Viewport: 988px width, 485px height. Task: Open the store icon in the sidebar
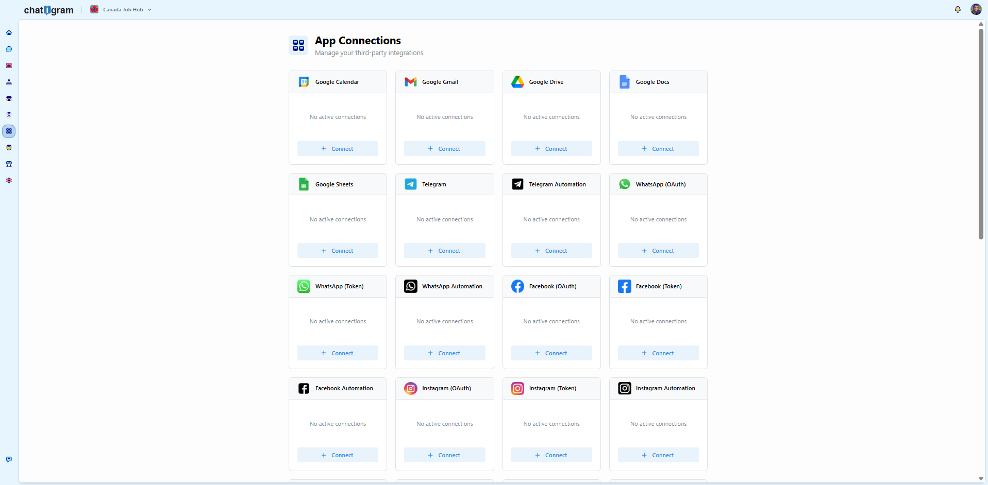click(9, 98)
